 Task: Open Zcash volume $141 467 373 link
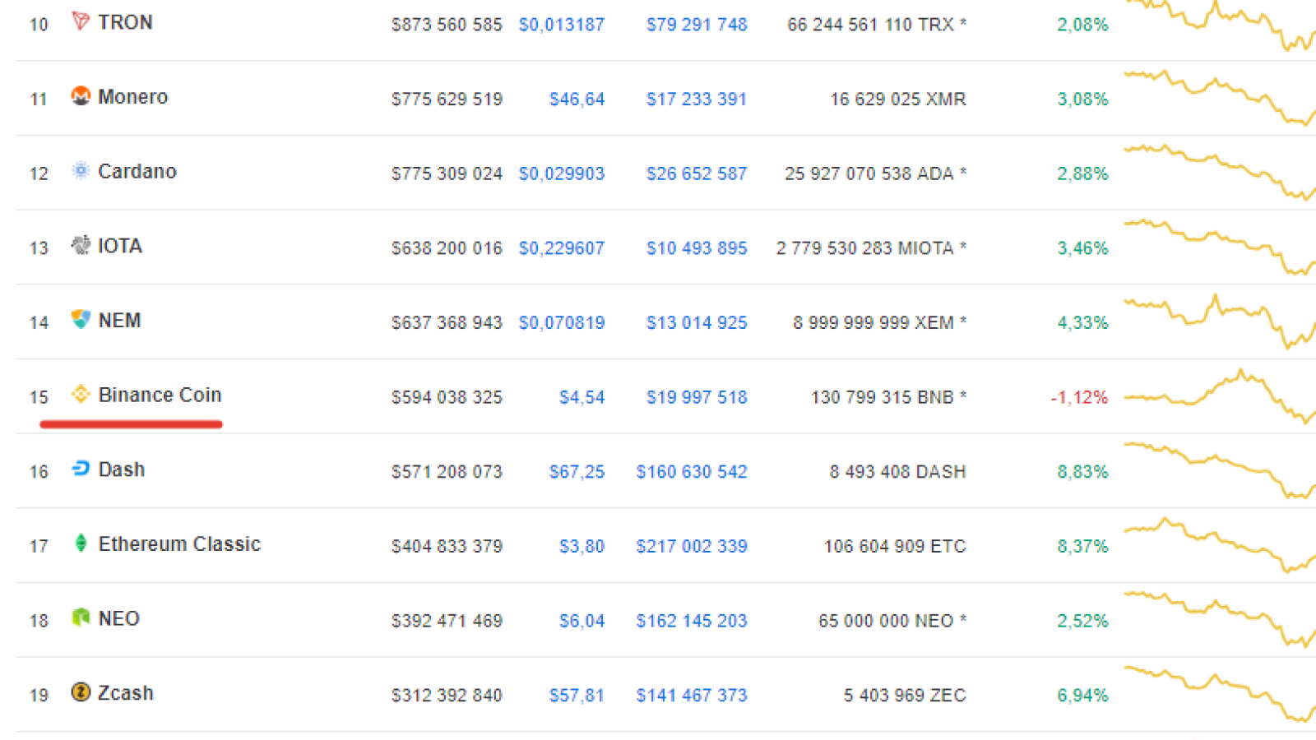click(x=692, y=696)
